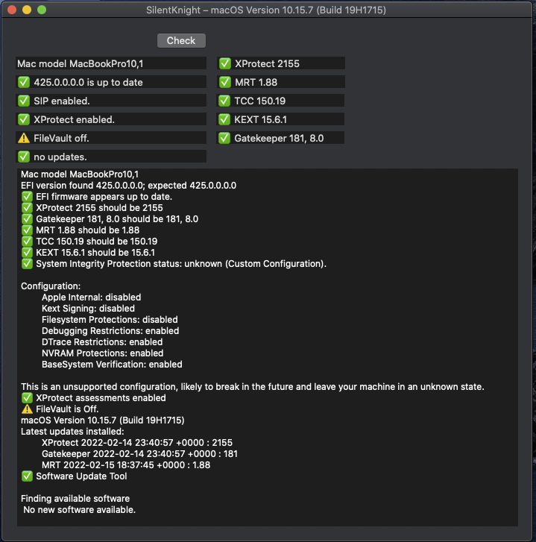Click warning icon next to FileVault is Off.

27,409
